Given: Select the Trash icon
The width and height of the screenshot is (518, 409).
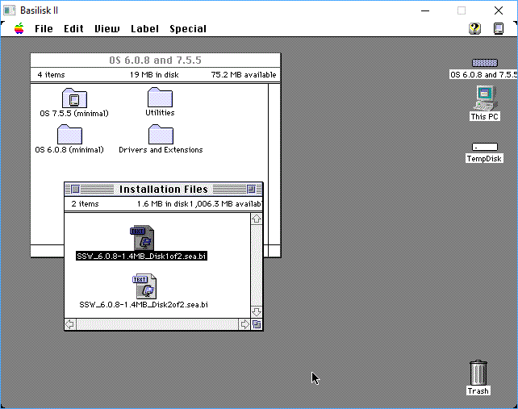Looking at the screenshot, I should pos(478,373).
